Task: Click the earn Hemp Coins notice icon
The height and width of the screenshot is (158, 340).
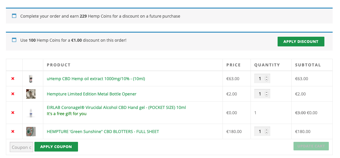Action: coord(14,16)
